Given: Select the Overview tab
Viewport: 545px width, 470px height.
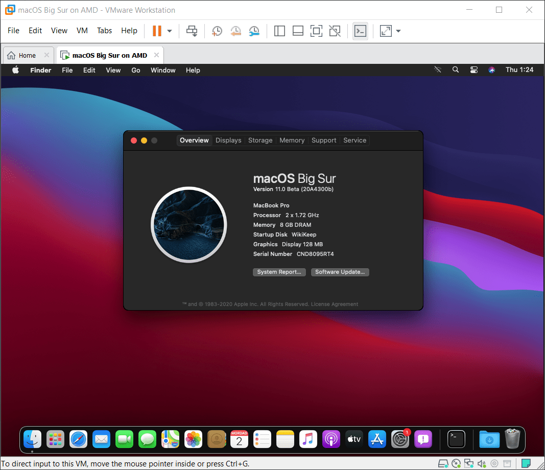Looking at the screenshot, I should (194, 140).
